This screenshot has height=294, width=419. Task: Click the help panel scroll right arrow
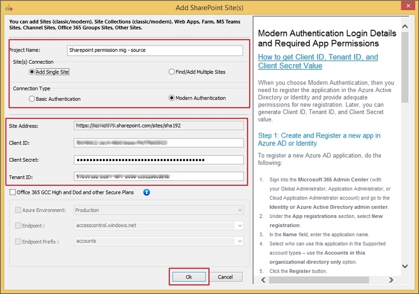[x=391, y=280]
